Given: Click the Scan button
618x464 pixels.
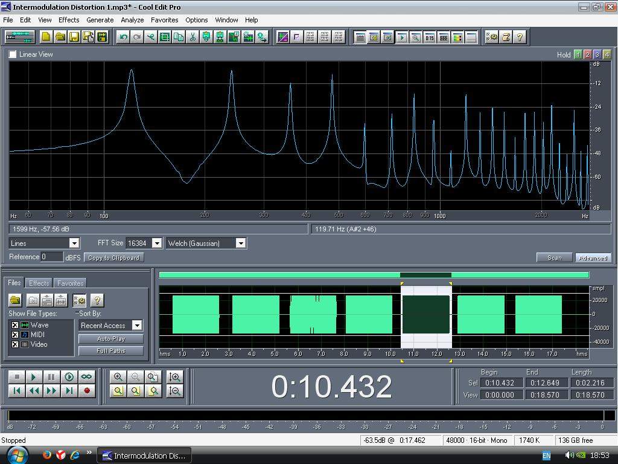Looking at the screenshot, I should coord(554,257).
